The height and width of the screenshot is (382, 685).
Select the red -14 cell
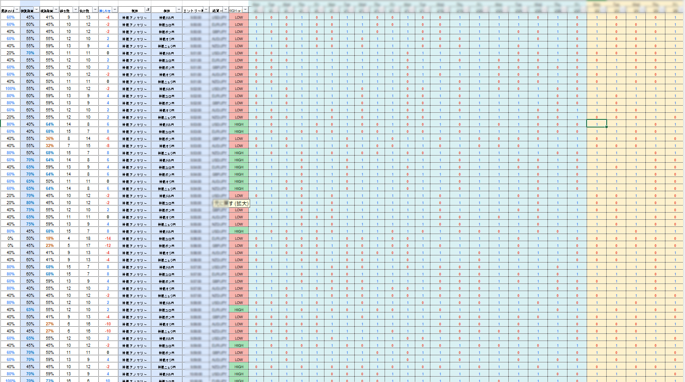tap(108, 238)
